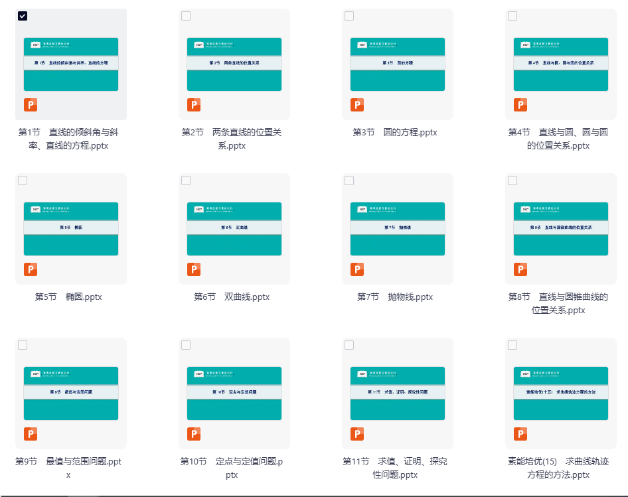Click PowerPoint icon on 第3节 圆的方程 file

(x=357, y=105)
